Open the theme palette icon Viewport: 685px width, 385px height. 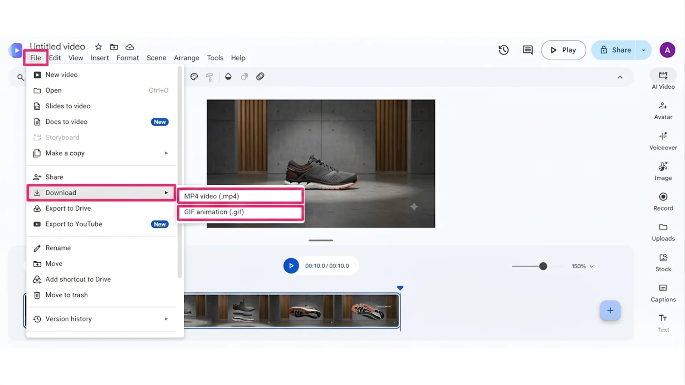click(194, 77)
